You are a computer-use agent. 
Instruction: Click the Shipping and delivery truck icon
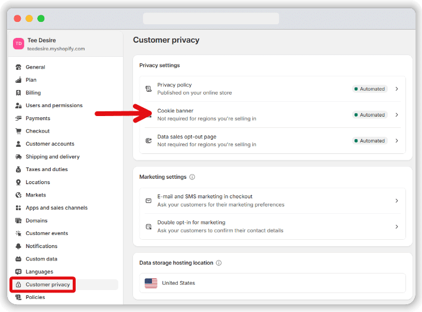[18, 157]
